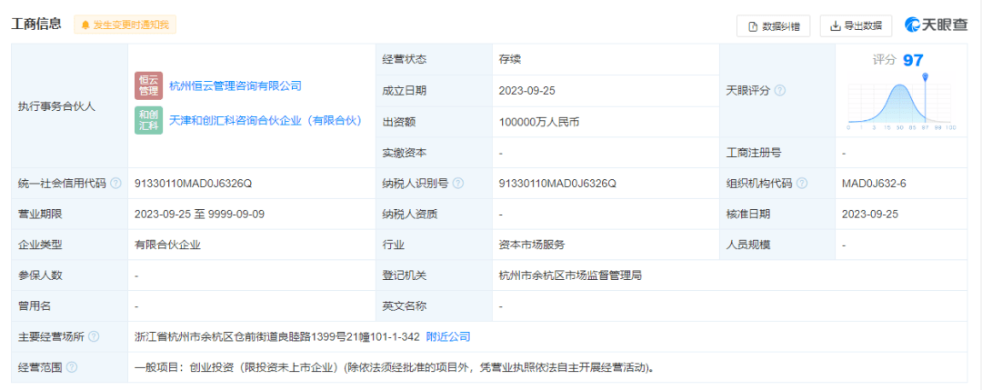This screenshot has height=390, width=982.
Task: Click the help icon next to 纳税人识别号
Action: tap(457, 184)
